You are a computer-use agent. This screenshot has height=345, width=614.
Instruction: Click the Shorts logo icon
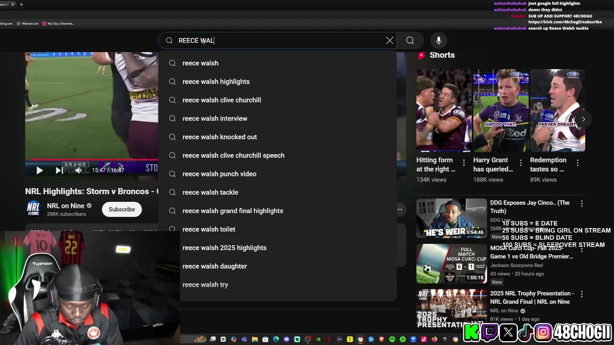coord(421,55)
